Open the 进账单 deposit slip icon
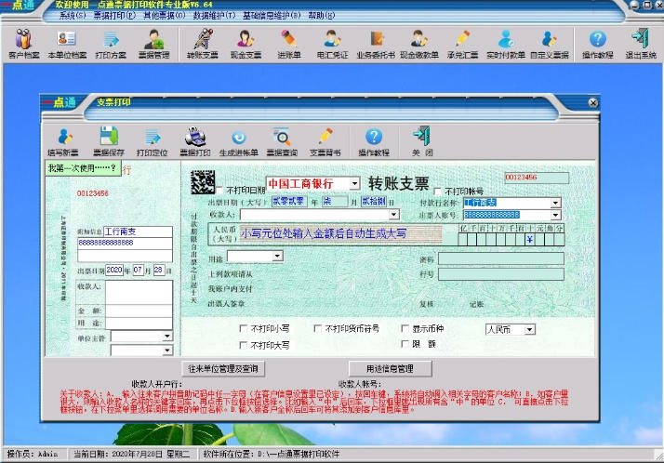This screenshot has width=664, height=463. 289,44
